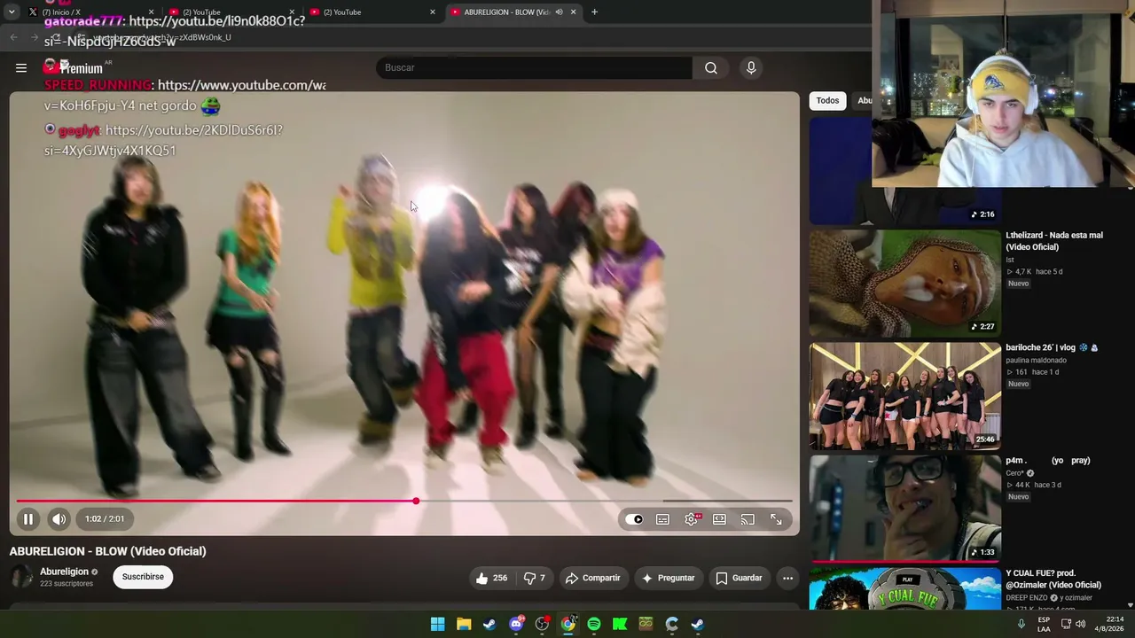
Task: Switch to the first (2) YouTube tab
Action: 231,12
